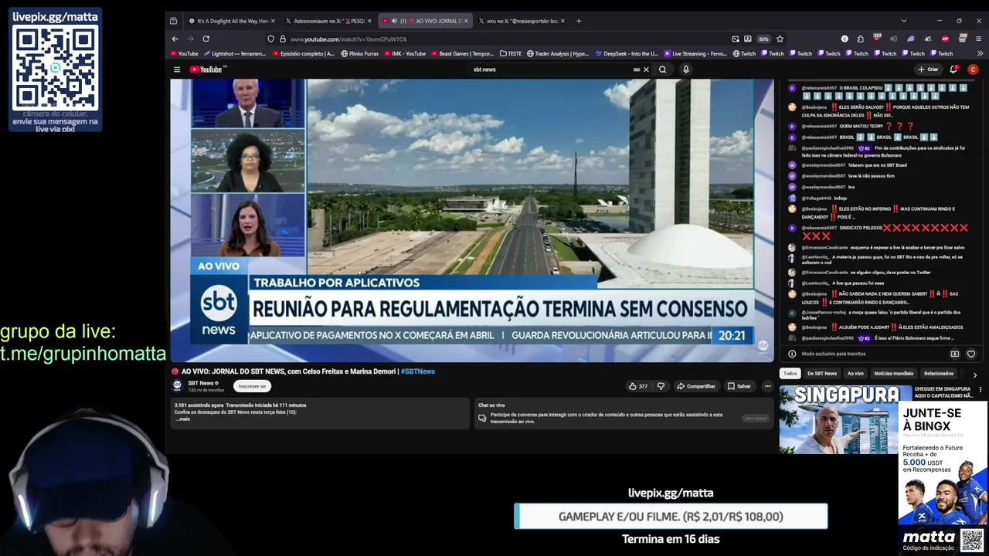This screenshot has width=989, height=556.
Task: Open the SBT News channel avatar
Action: tap(177, 385)
